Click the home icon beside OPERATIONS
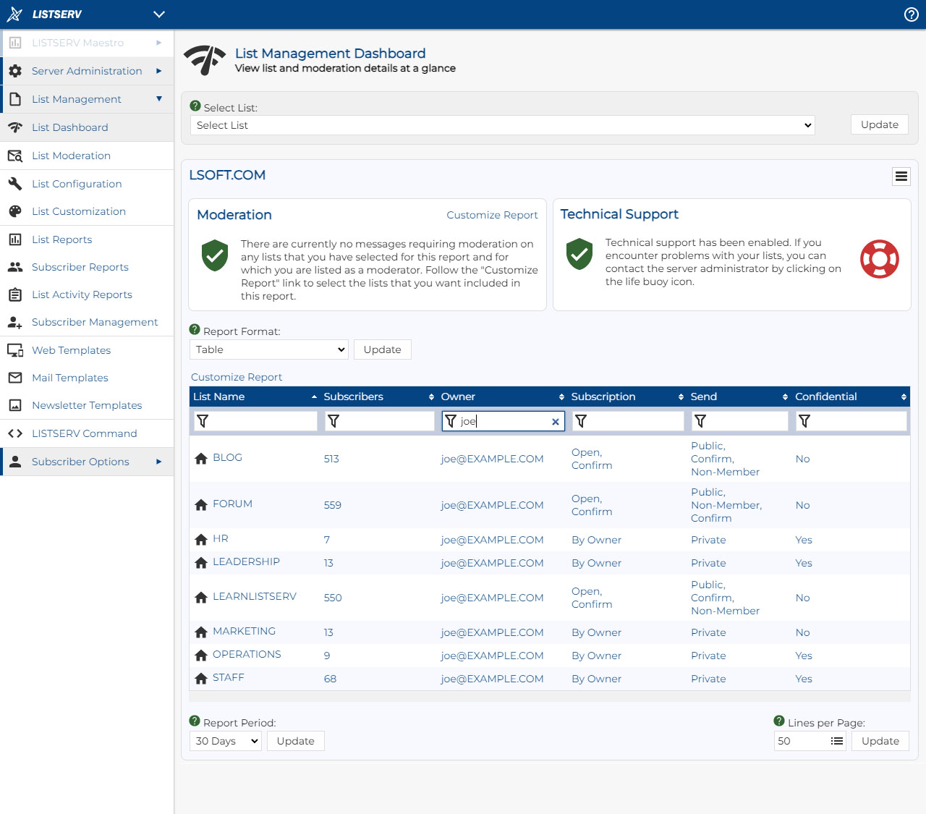Viewport: 926px width, 814px height. pos(201,656)
